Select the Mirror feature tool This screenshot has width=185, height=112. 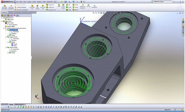[75, 10]
